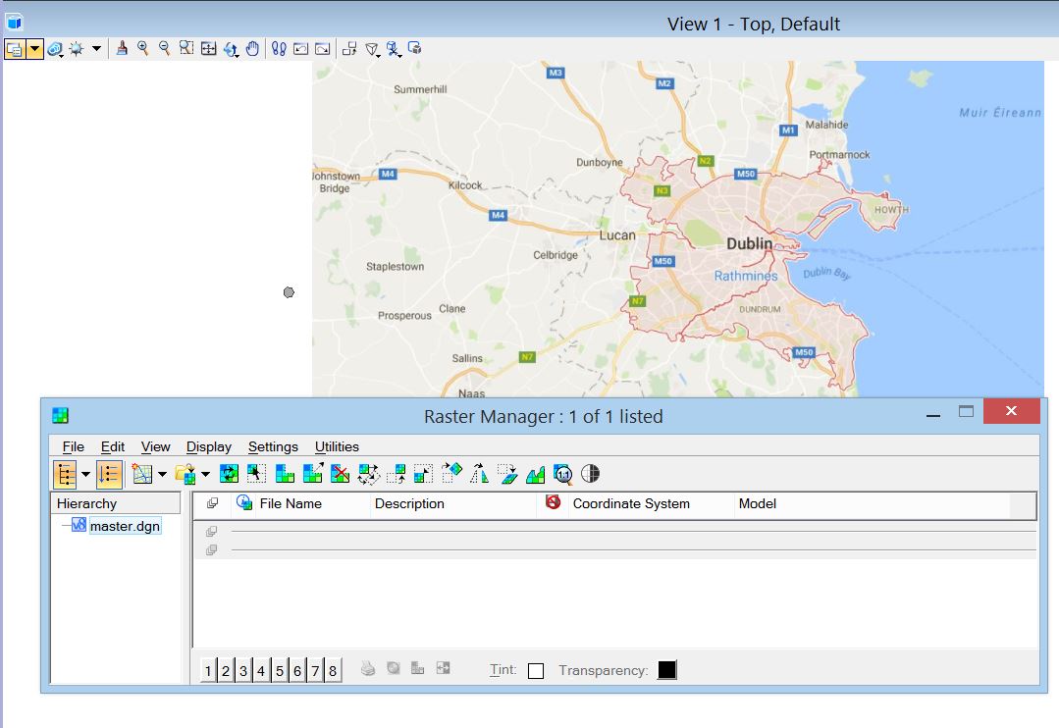
Task: Click the last View 1 toolbar cube icon
Action: pos(415,48)
